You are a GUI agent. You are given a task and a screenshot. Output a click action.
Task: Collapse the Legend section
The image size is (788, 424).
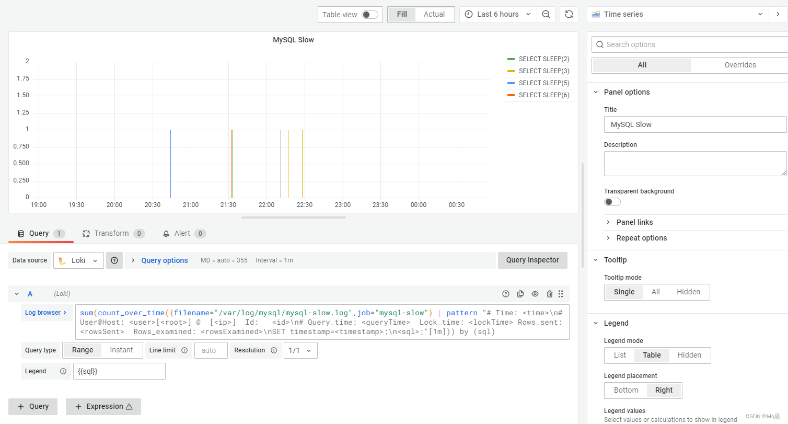coord(596,323)
